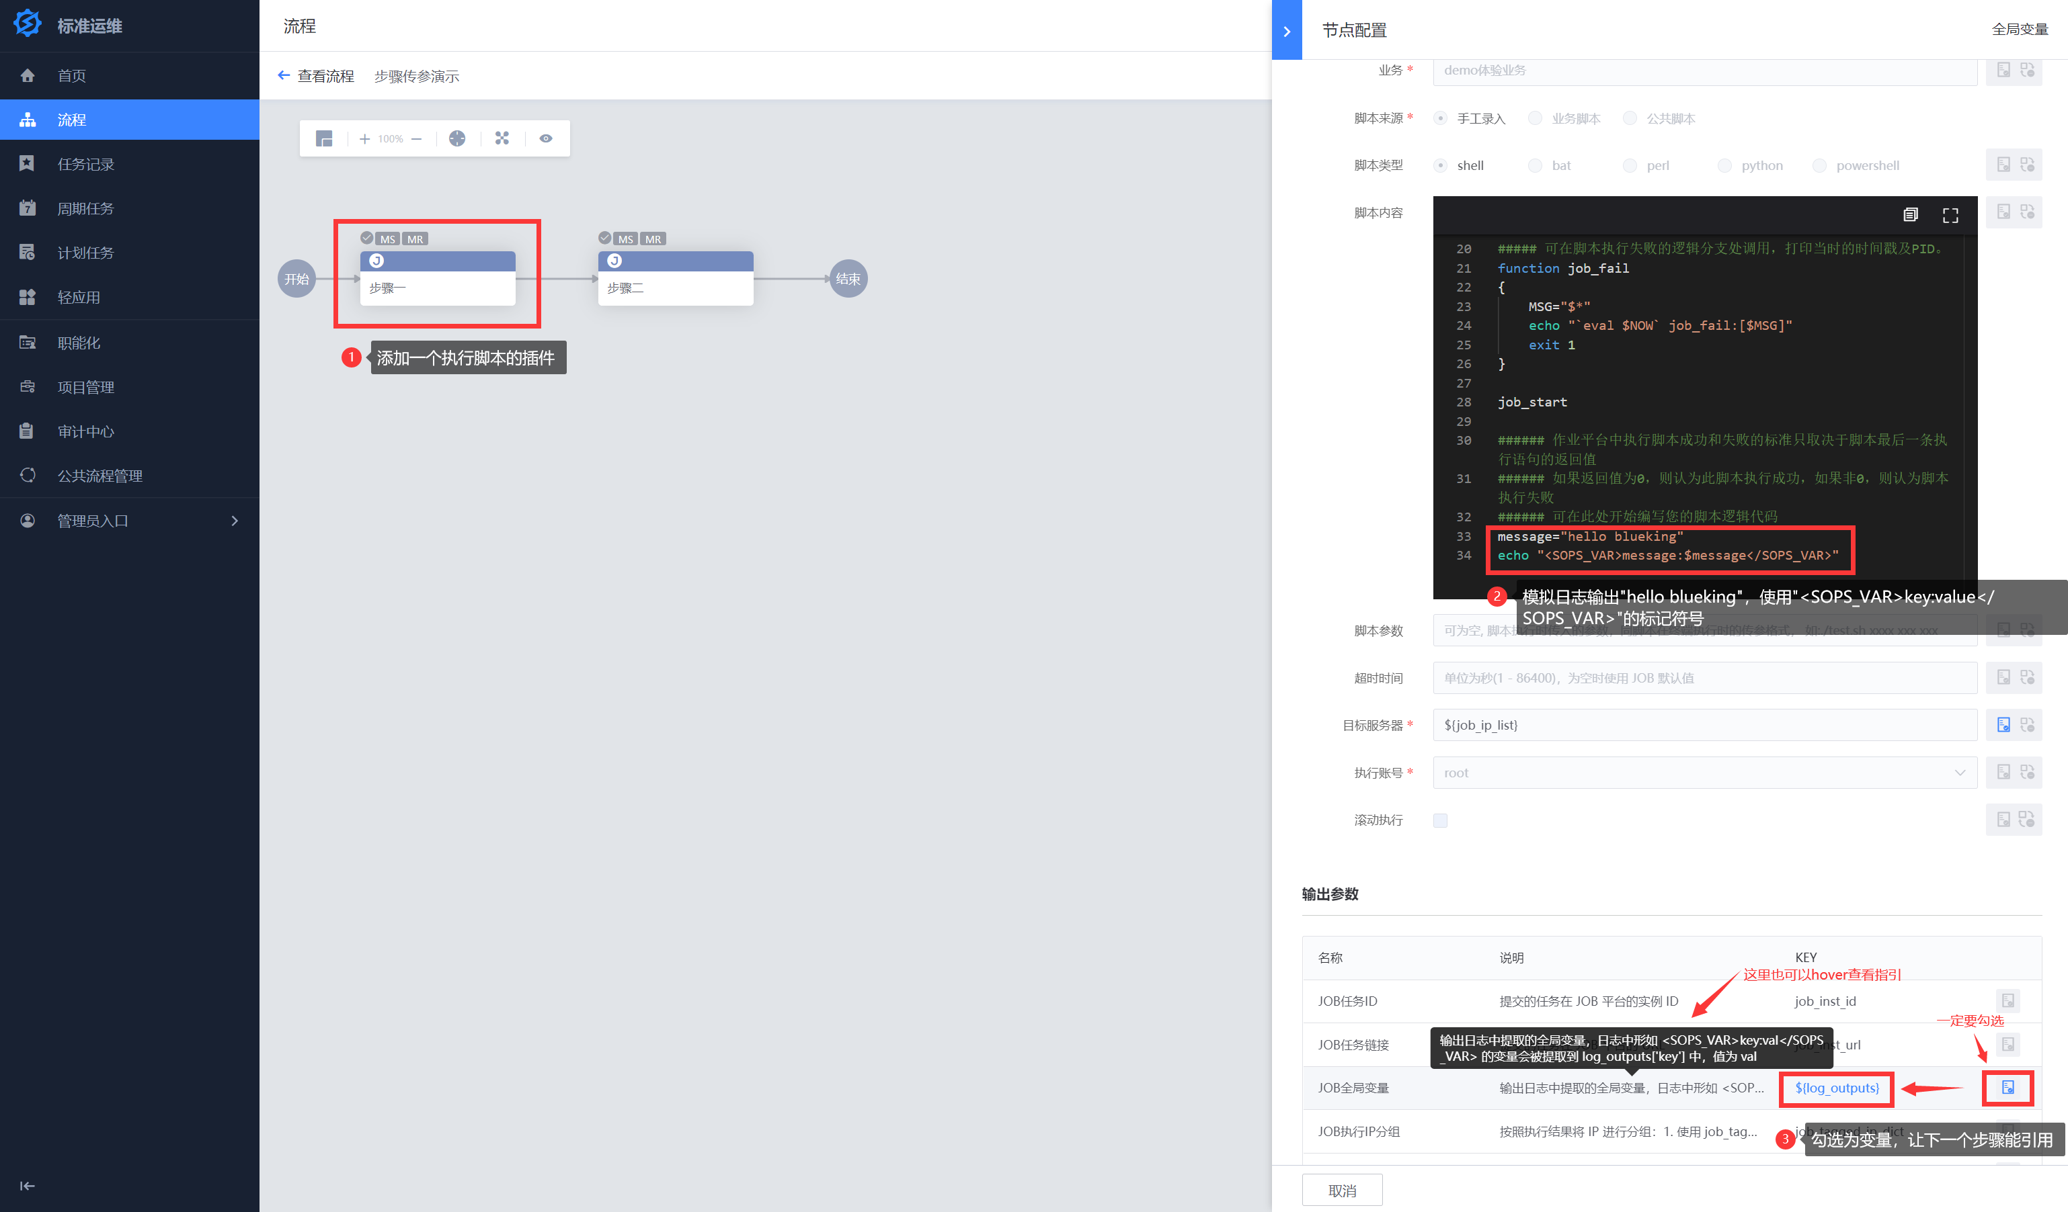Image resolution: width=2068 pixels, height=1212 pixels.
Task: Collapse the node config panel arrow
Action: (x=1287, y=31)
